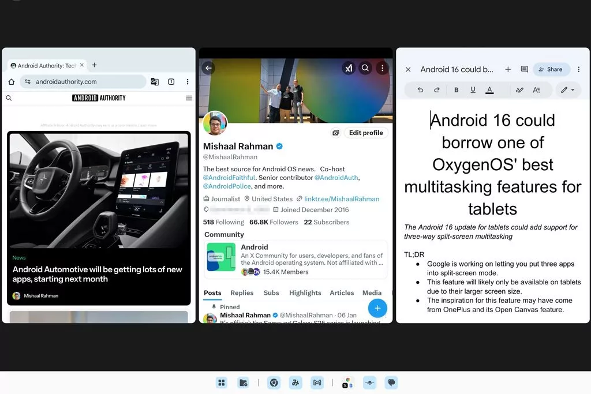Open the saved three-app group in taskbar
This screenshot has width=591, height=394.
pyautogui.click(x=347, y=382)
